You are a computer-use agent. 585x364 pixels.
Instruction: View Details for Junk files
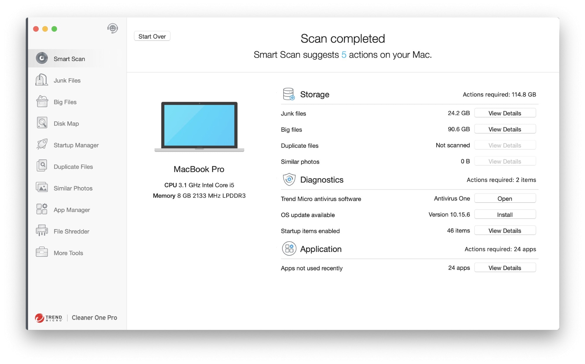[505, 113]
